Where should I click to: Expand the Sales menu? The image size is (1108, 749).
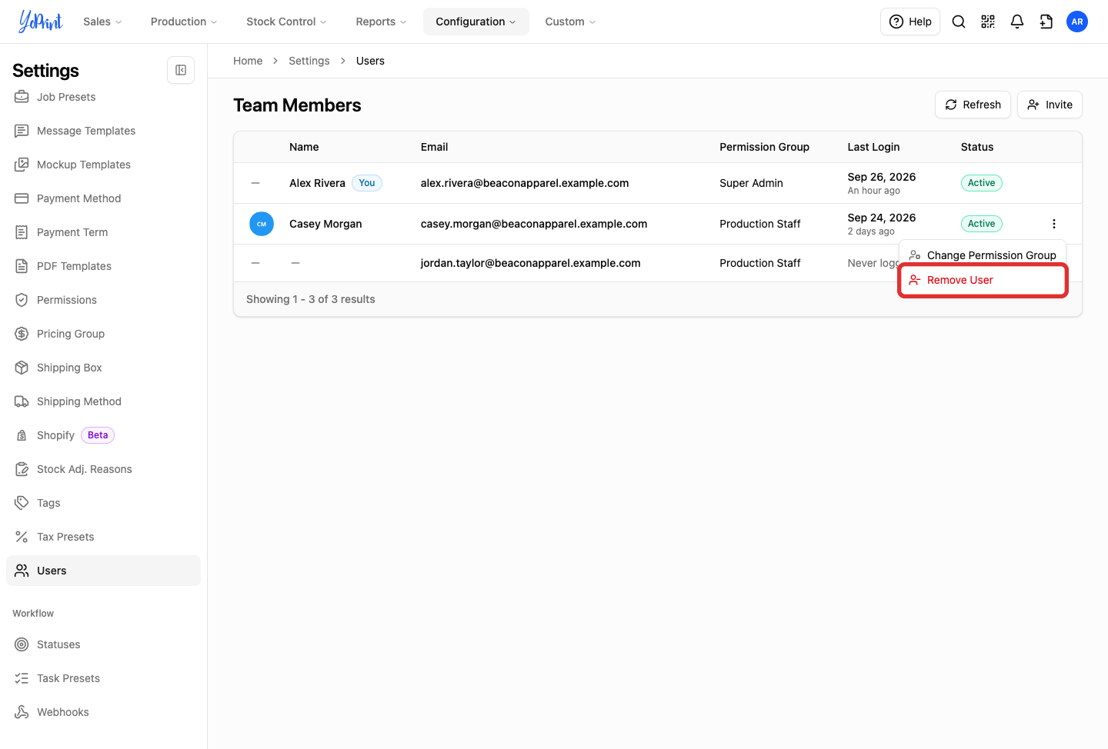102,22
